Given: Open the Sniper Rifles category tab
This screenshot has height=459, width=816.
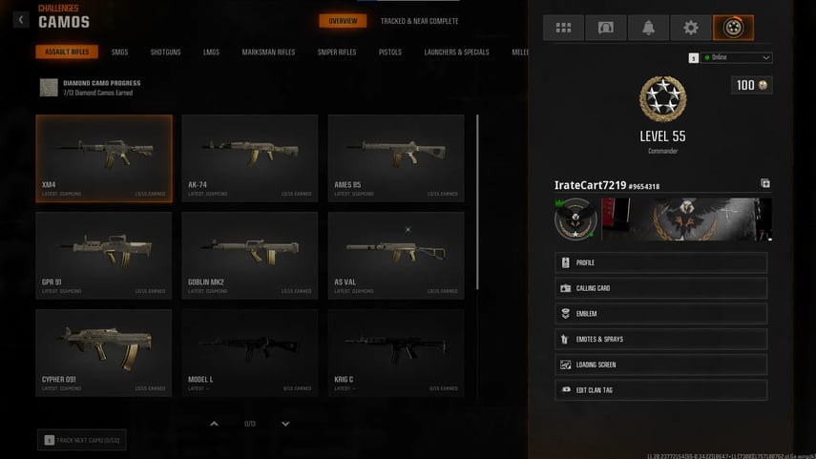Looking at the screenshot, I should coord(337,52).
